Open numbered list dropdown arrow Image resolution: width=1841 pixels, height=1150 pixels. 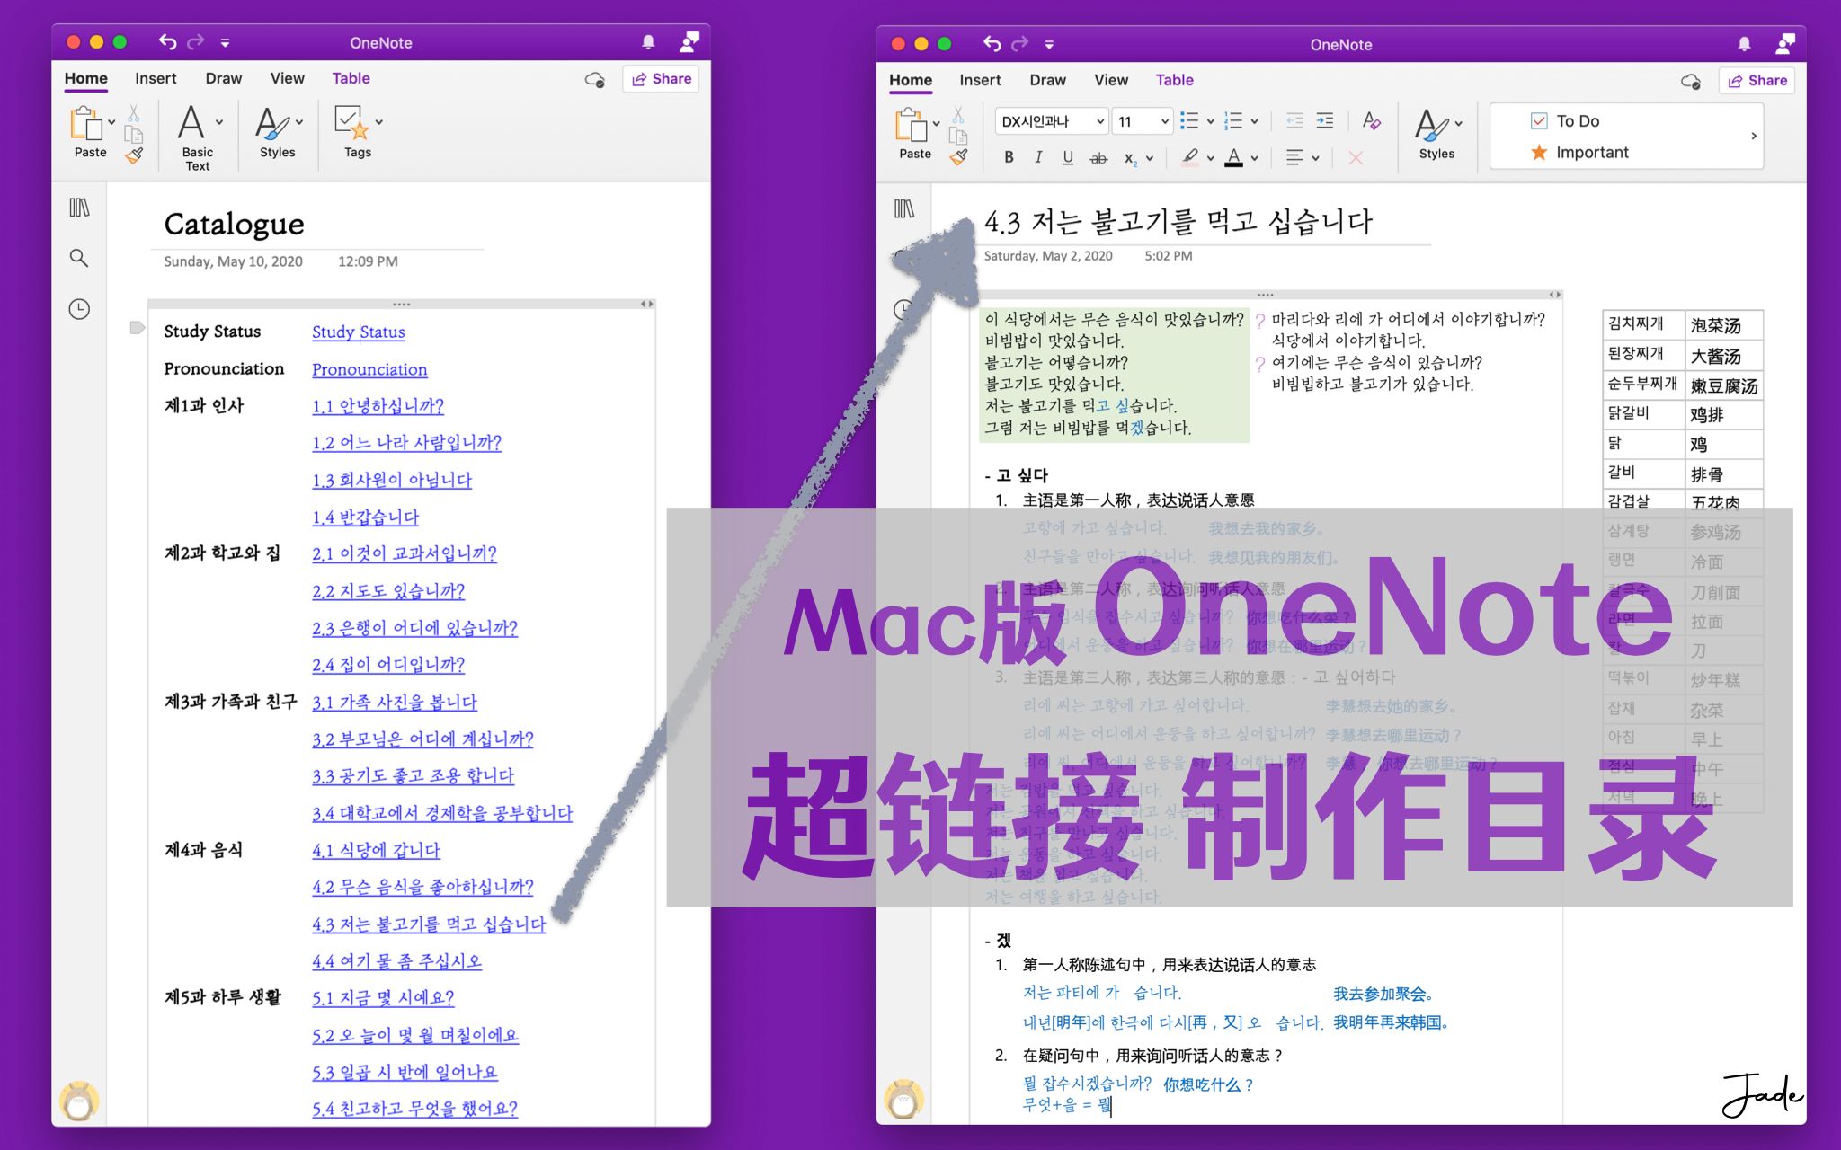1255,121
